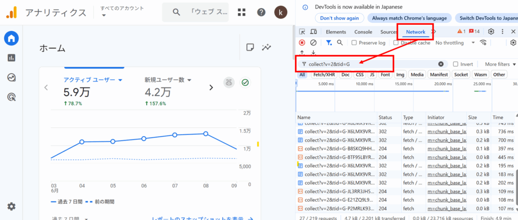
Task: Select the Manifest type filter
Action: click(x=439, y=75)
